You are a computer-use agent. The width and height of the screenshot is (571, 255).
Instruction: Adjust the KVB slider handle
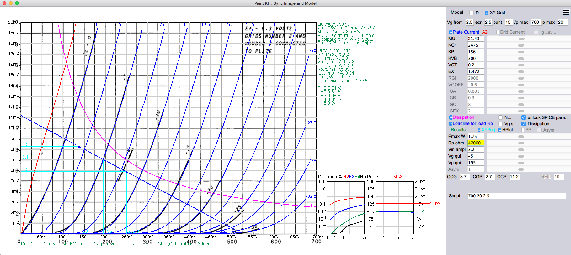tap(521, 59)
